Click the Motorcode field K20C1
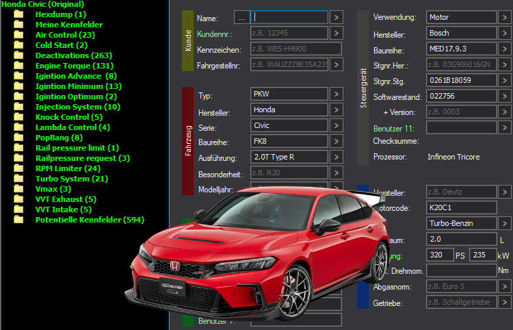The image size is (513, 330). point(462,207)
